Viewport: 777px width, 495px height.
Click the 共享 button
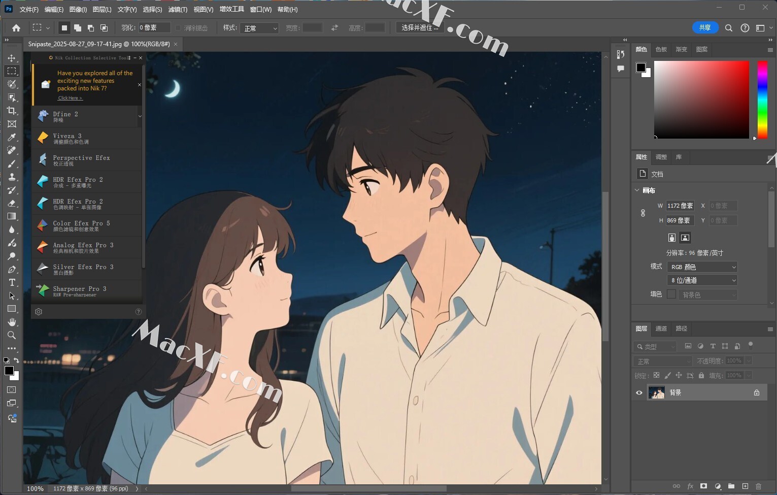pos(705,27)
